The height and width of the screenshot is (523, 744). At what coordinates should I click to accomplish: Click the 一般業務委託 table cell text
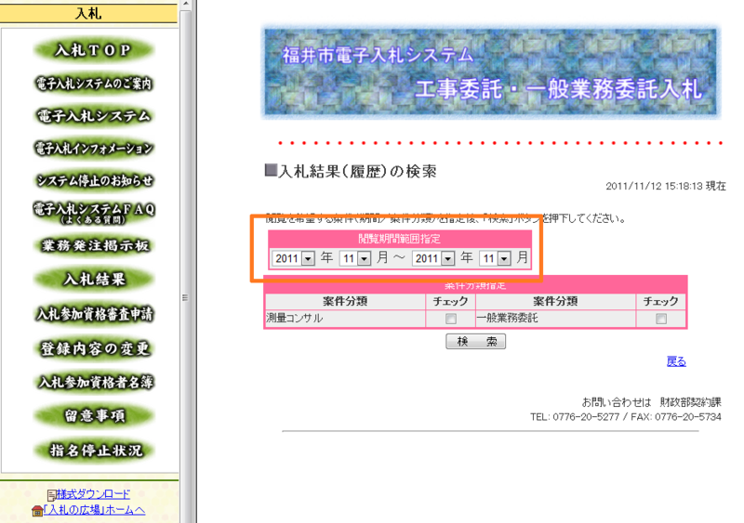coord(507,318)
